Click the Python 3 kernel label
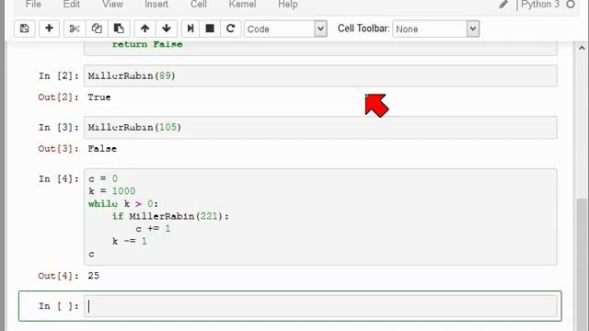 [540, 5]
